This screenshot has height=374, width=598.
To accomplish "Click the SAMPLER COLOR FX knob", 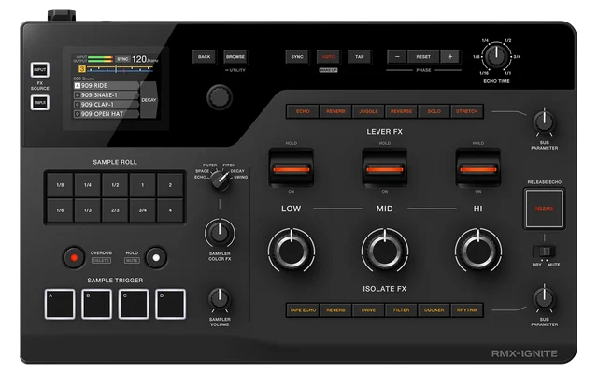I will coord(220,233).
